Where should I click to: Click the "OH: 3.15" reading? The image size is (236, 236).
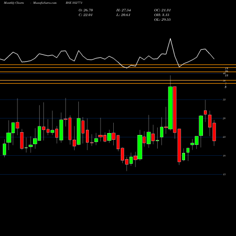[x=161, y=15]
